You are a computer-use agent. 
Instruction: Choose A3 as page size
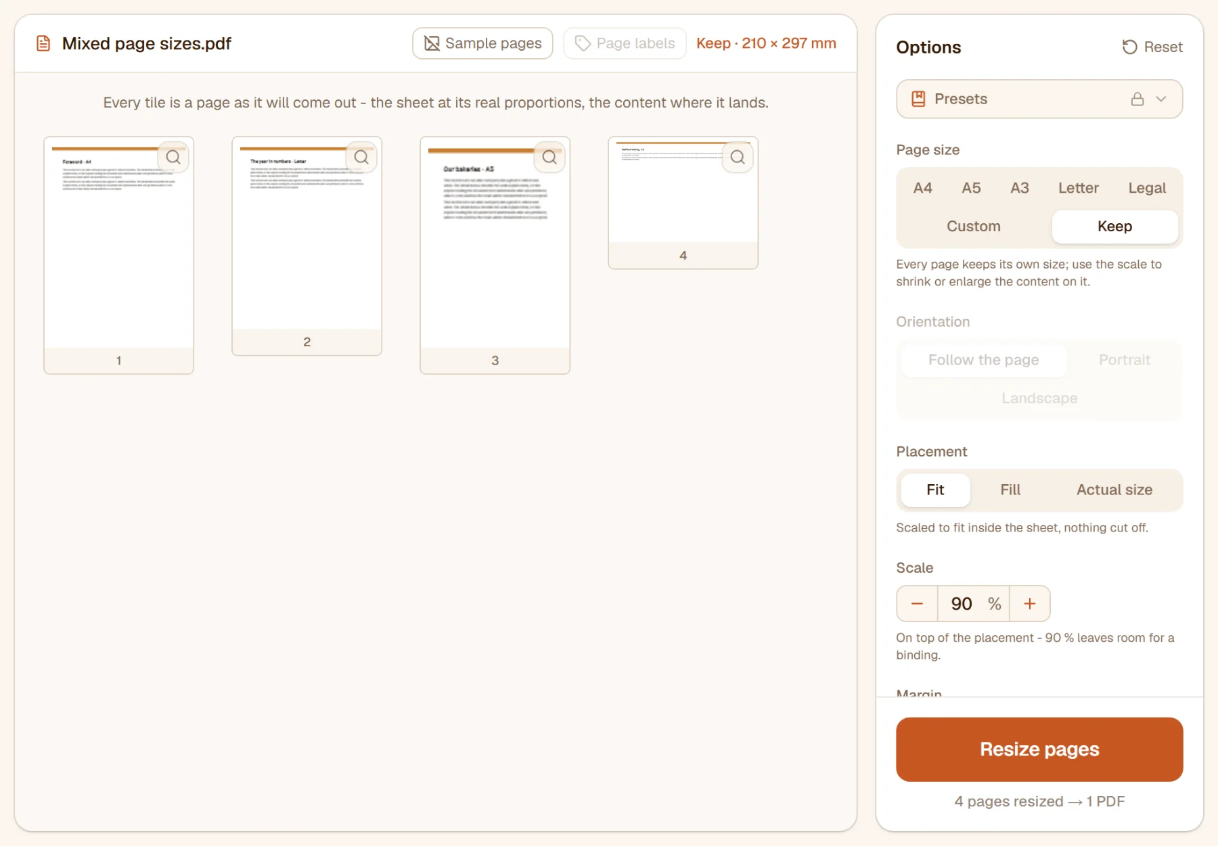[x=1020, y=188]
